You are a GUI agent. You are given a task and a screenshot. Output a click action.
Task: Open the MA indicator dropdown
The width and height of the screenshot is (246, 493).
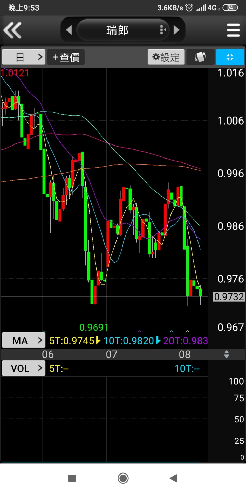point(24,340)
